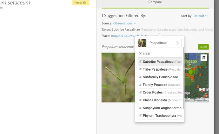Image resolution: width=219 pixels, height=134 pixels.
Task: Click the Paspalinae taxon search field
Action: 161,43
